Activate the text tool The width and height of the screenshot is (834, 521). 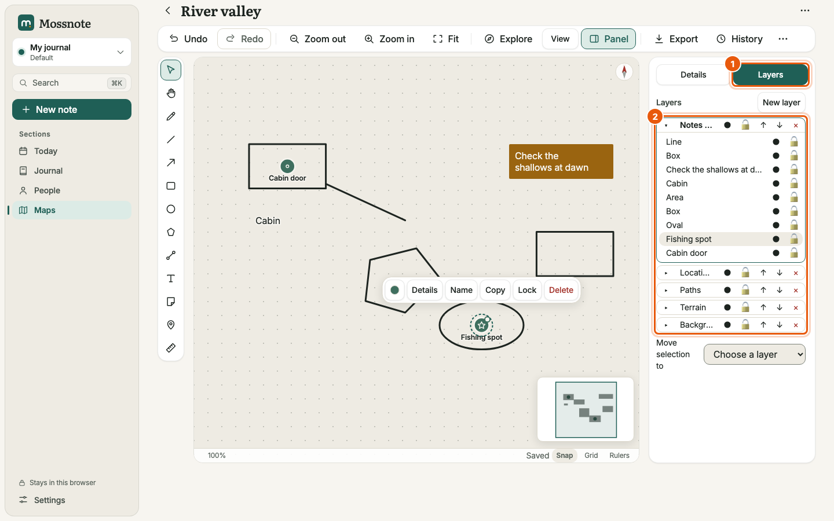click(x=171, y=278)
